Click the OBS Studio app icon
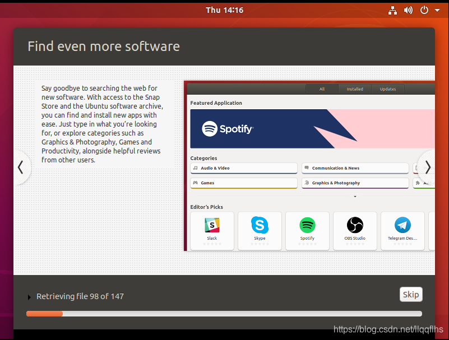 (355, 225)
